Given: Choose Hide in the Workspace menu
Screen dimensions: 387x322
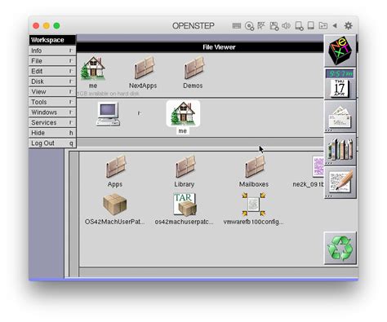Looking at the screenshot, I should click(x=52, y=133).
